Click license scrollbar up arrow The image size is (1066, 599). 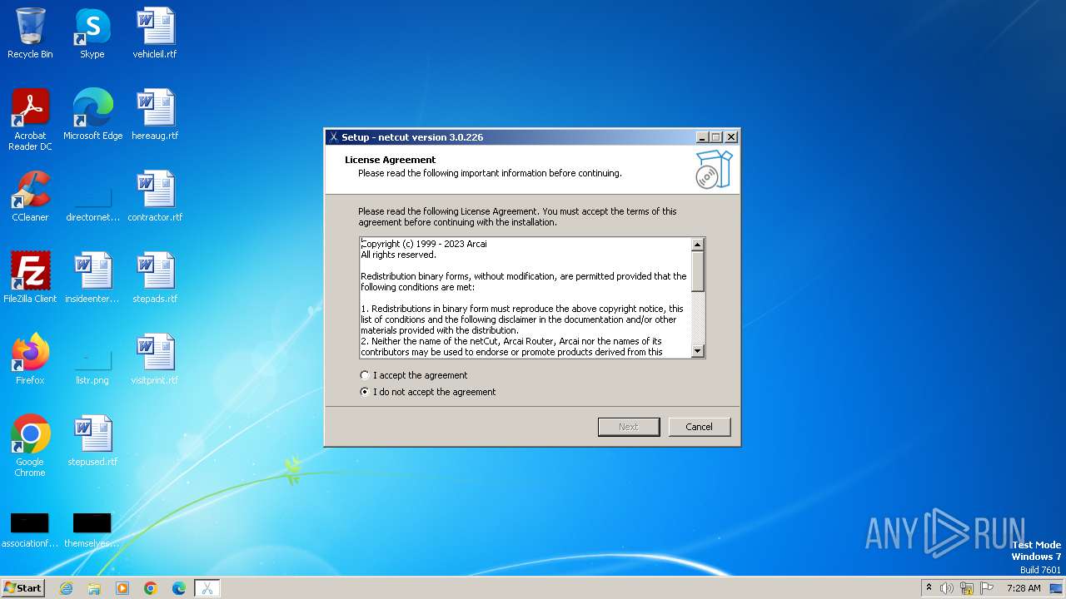coord(698,245)
